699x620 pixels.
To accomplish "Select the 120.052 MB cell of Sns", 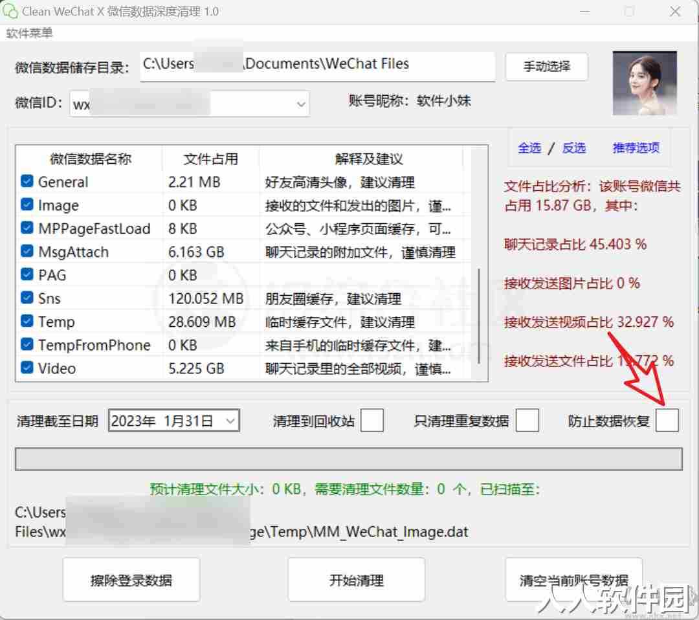I will (206, 298).
